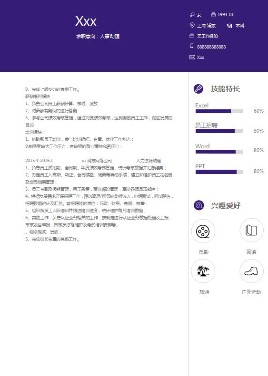Click the email text Xxx

(200, 58)
